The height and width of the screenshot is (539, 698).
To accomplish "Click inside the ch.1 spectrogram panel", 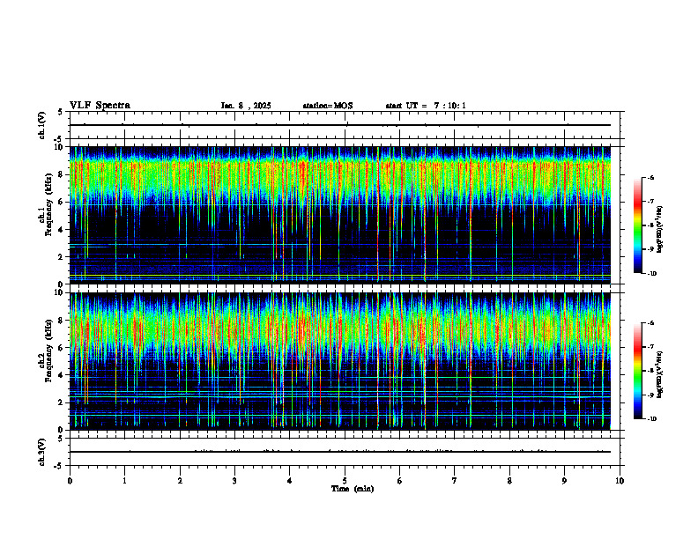I will 340,215.
